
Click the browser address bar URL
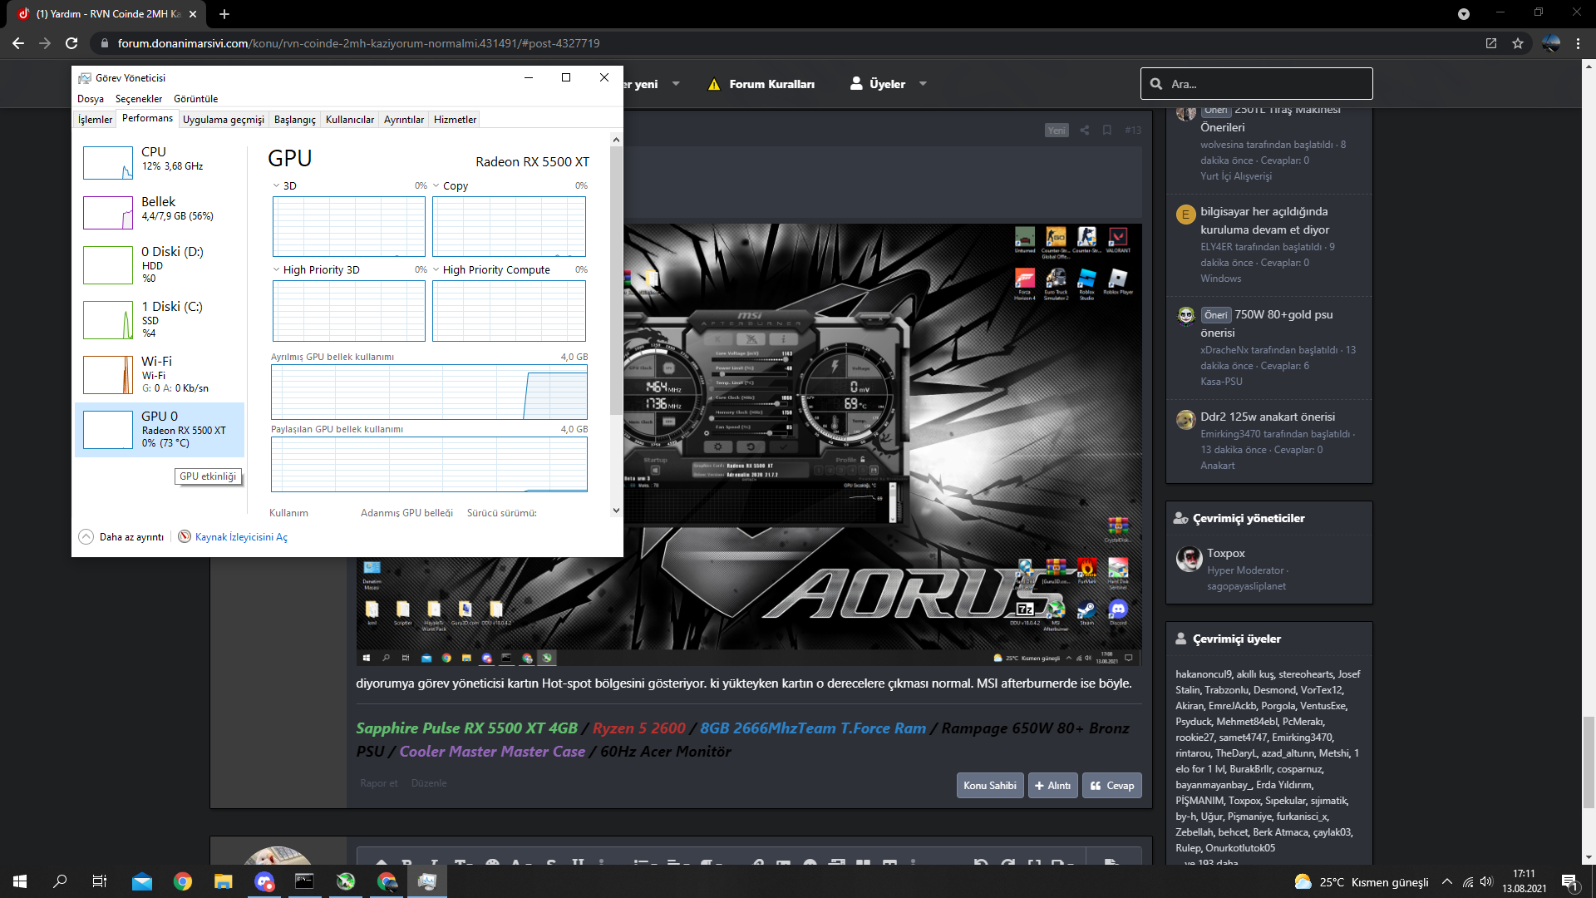[x=358, y=43]
